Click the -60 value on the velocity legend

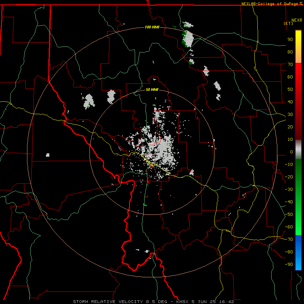(289, 227)
